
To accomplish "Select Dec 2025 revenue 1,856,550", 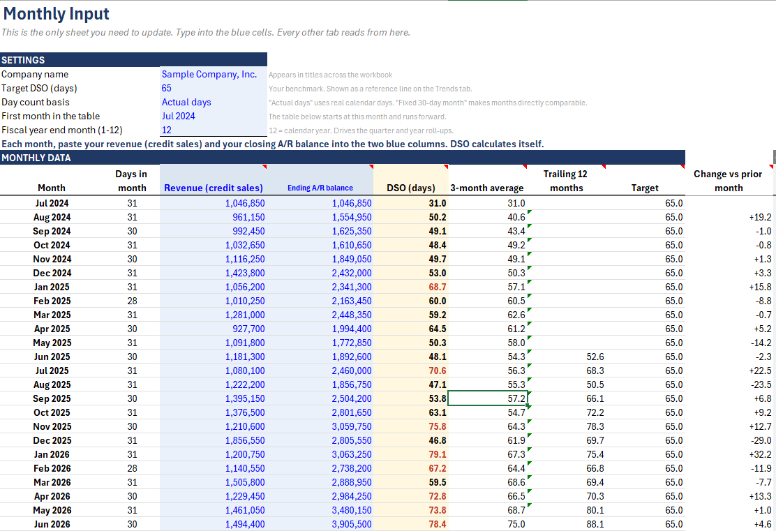I will [x=214, y=440].
